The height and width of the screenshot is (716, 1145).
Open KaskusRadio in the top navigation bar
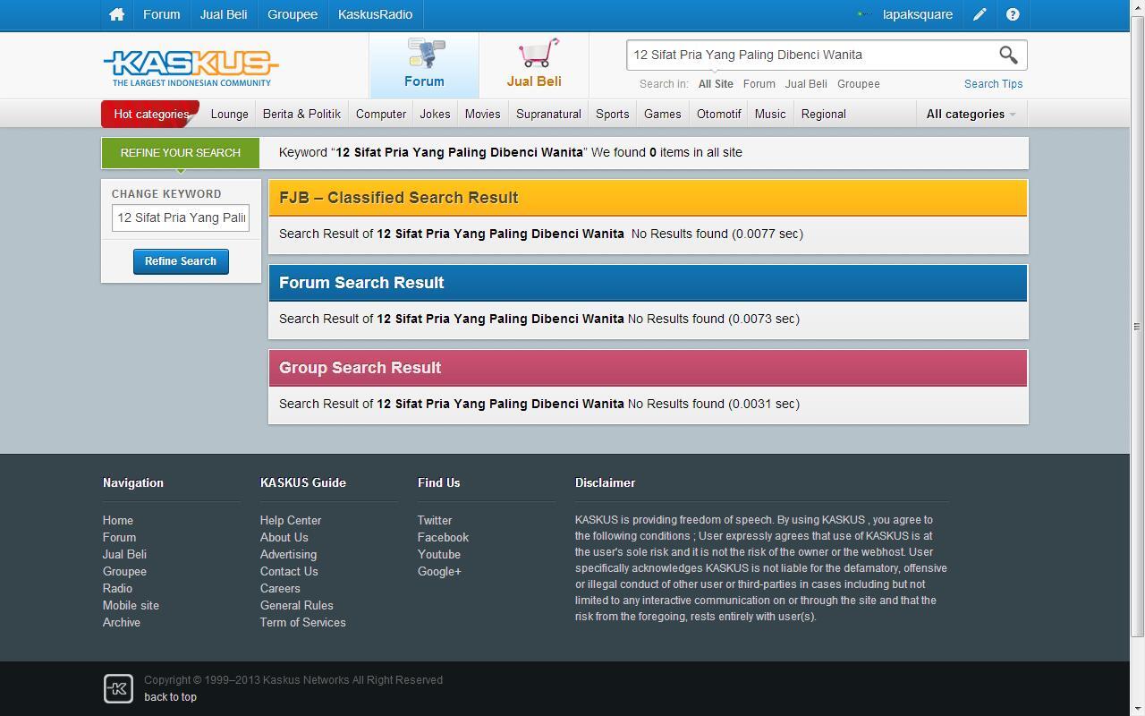375,14
